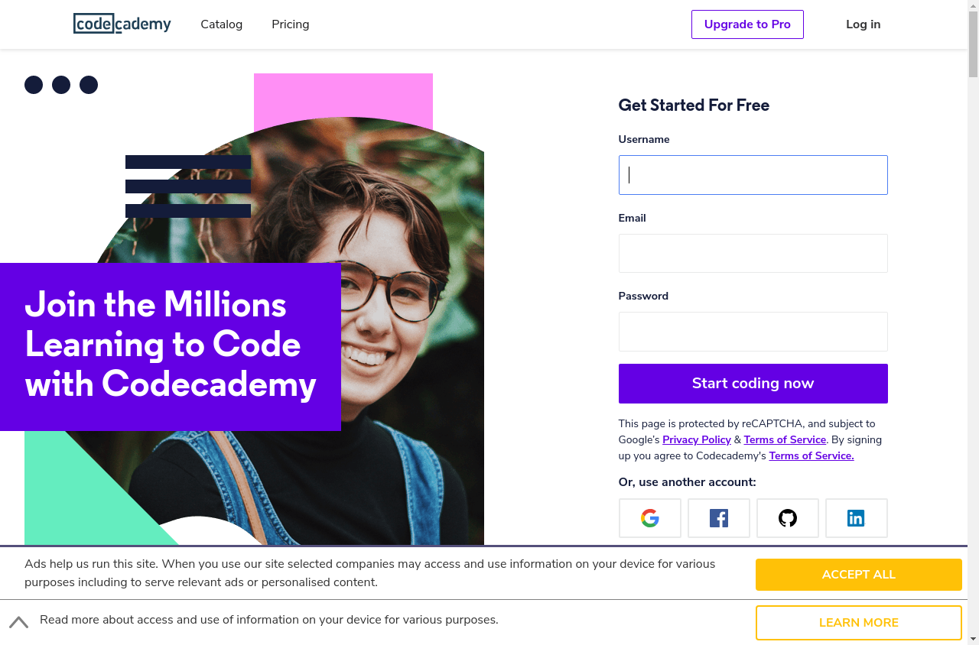
Task: Open Google's Terms of Service link
Action: (x=785, y=439)
